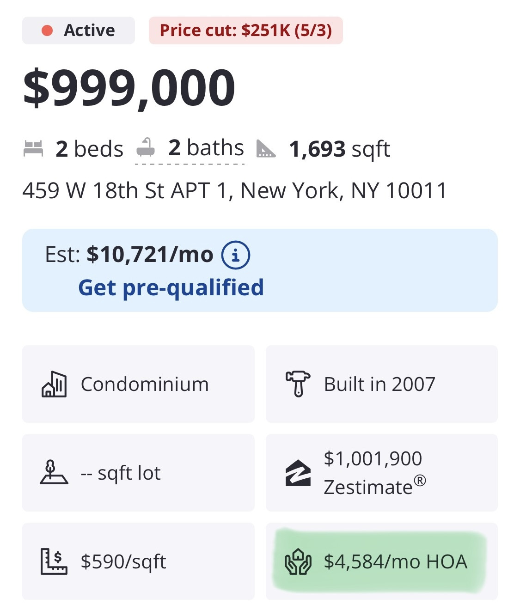Click the Condominium building icon
Viewport: 520px width, 616px height.
[54, 384]
